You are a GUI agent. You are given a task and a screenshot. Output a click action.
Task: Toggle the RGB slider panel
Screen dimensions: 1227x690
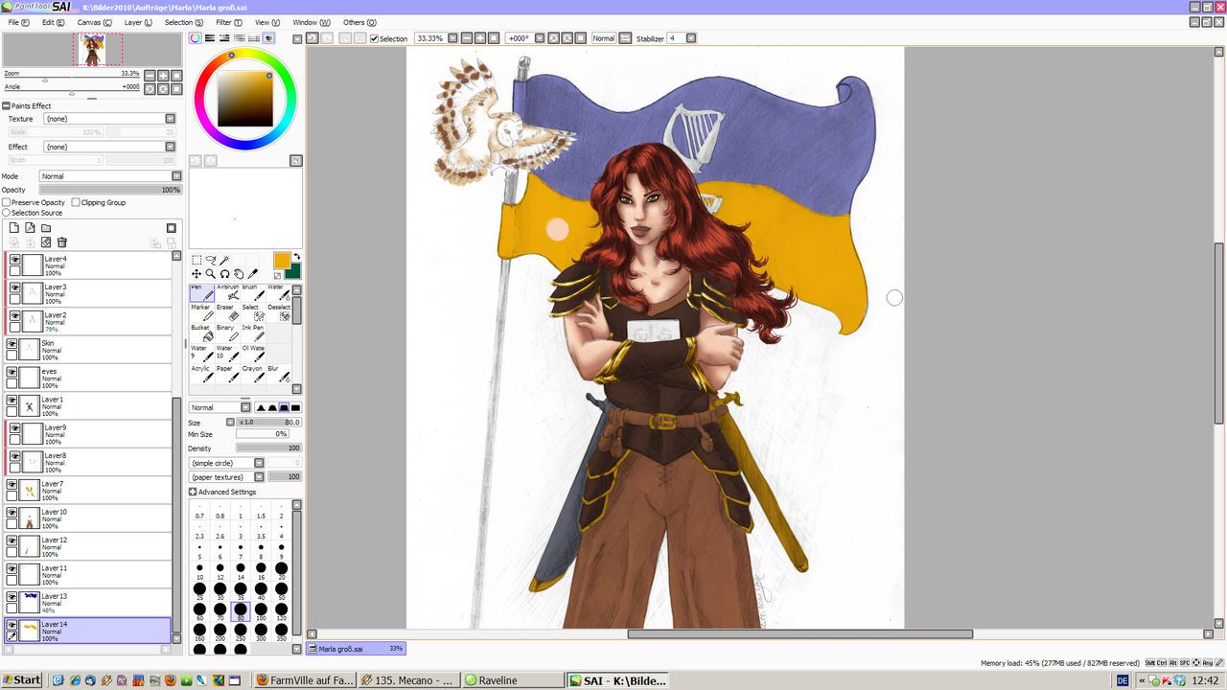coord(211,38)
